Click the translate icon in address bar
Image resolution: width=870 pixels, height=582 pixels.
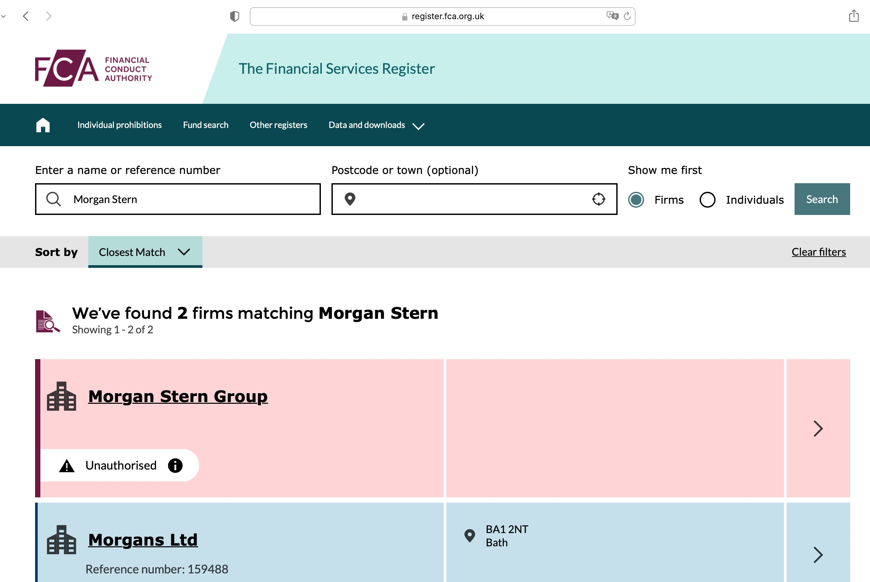612,16
